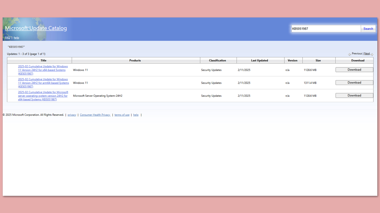
Task: Click the Microsoft Update Catalog title link
Action: [x=36, y=28]
